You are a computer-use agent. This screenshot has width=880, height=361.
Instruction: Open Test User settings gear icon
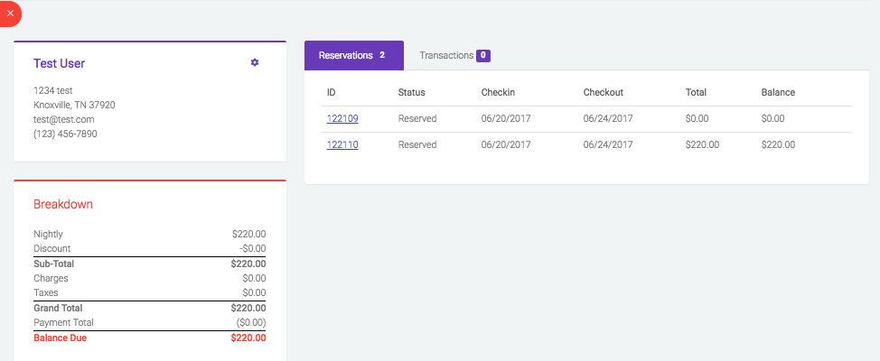(255, 63)
